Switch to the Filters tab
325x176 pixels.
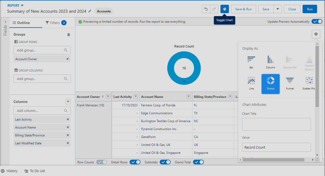(x=56, y=23)
